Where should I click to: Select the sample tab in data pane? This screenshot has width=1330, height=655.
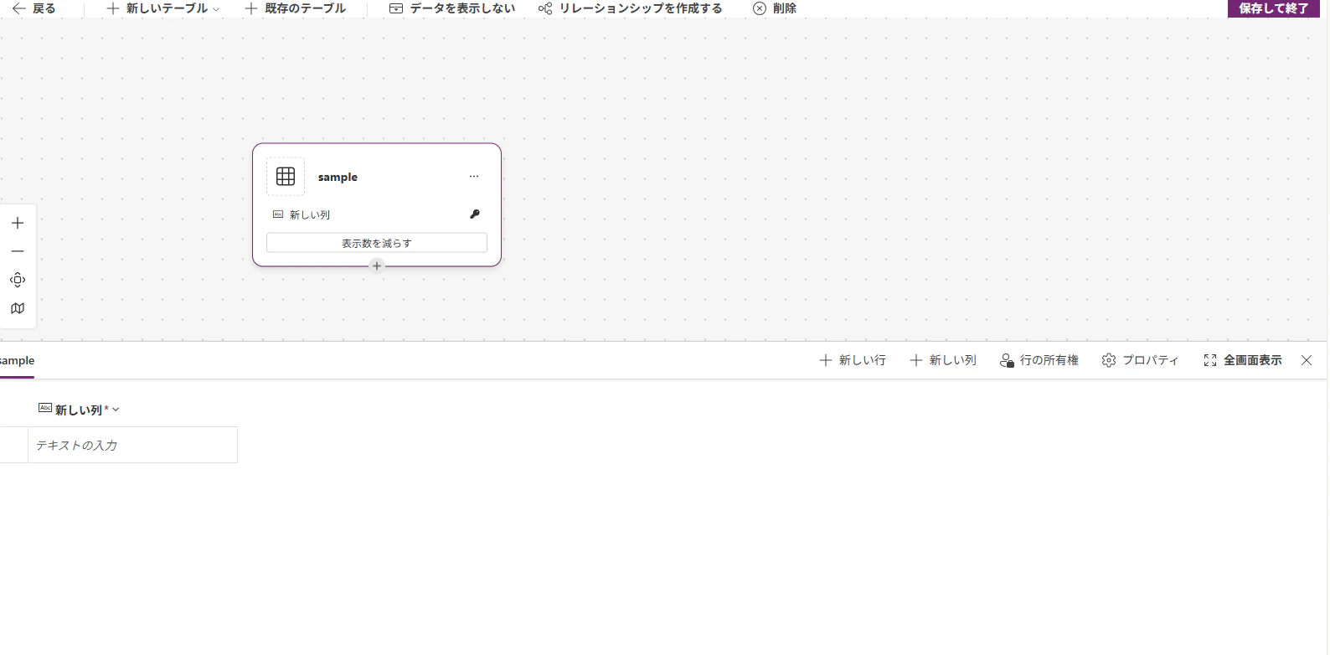point(17,361)
